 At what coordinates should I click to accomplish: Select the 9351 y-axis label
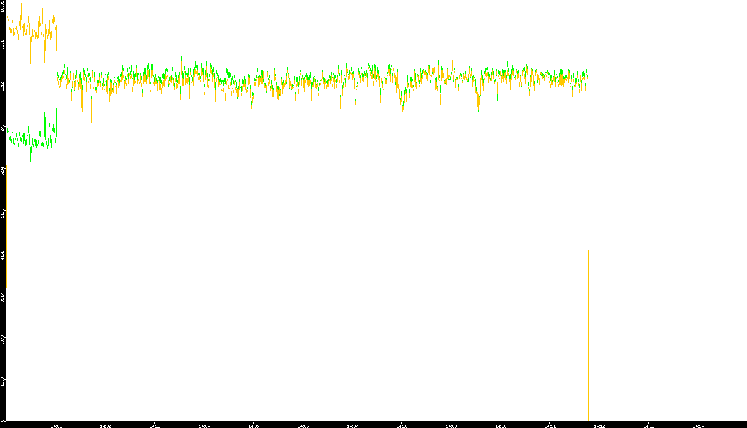pyautogui.click(x=3, y=44)
